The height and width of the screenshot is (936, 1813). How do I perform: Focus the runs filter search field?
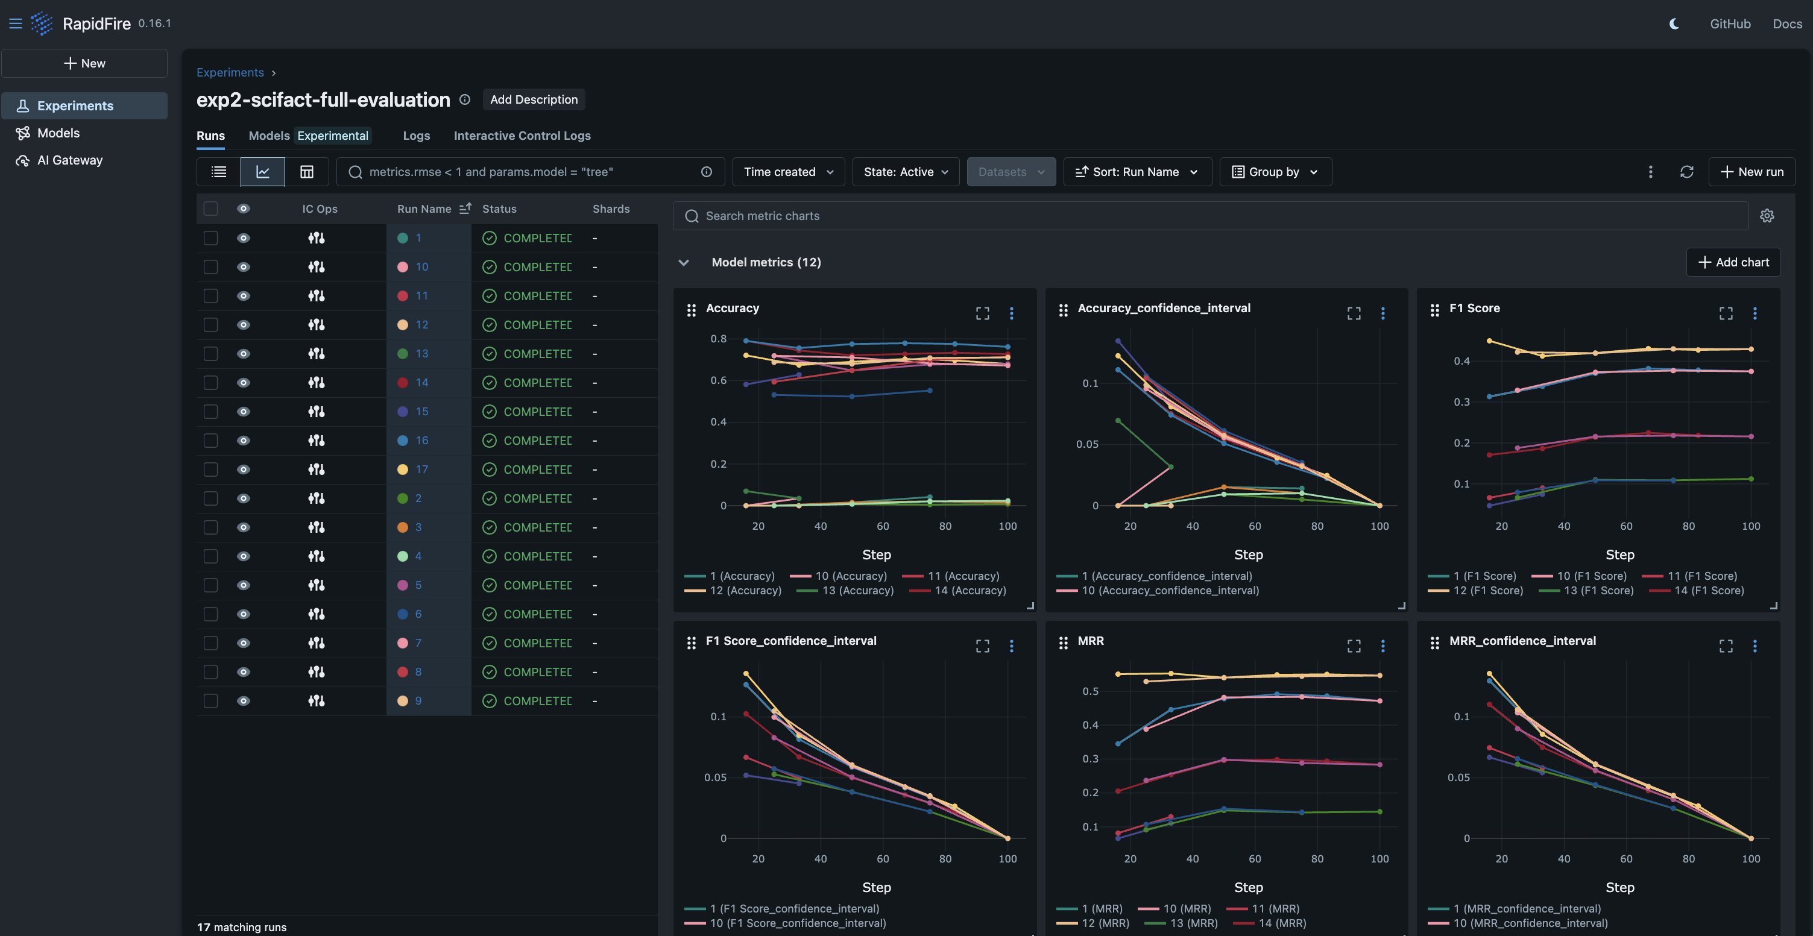click(530, 172)
